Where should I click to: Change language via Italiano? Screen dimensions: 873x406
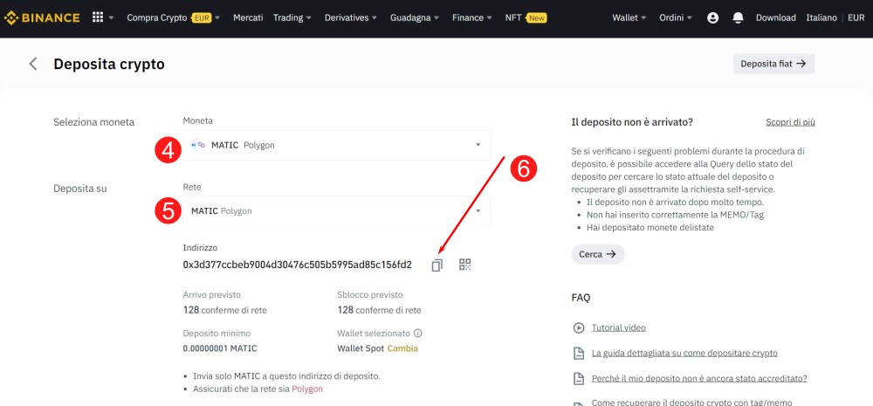click(821, 17)
